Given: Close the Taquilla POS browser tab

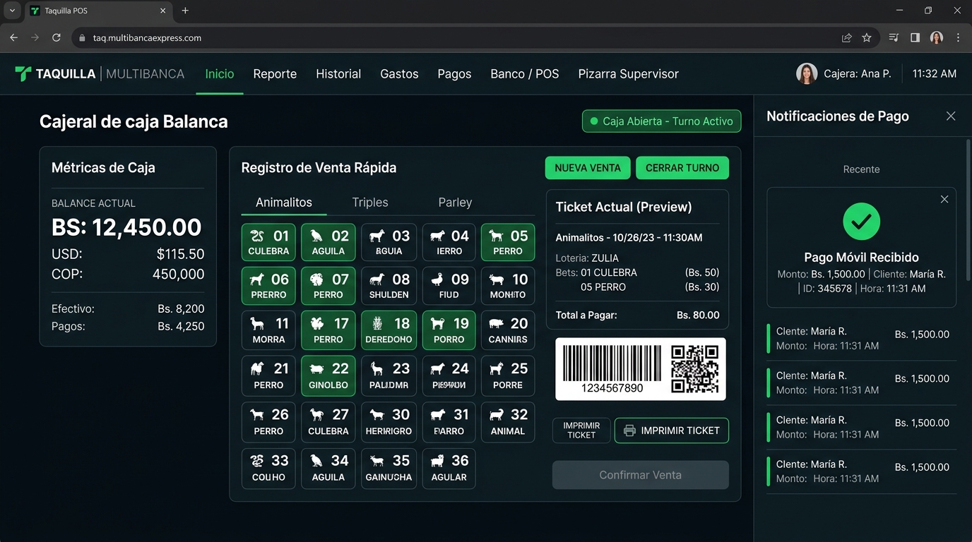Looking at the screenshot, I should tap(162, 11).
